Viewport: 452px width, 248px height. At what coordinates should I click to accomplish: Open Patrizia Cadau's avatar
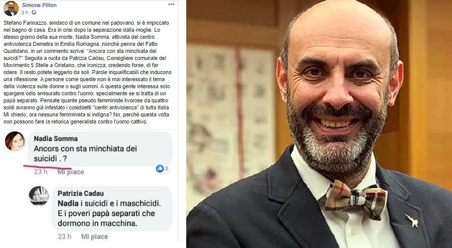(x=39, y=196)
